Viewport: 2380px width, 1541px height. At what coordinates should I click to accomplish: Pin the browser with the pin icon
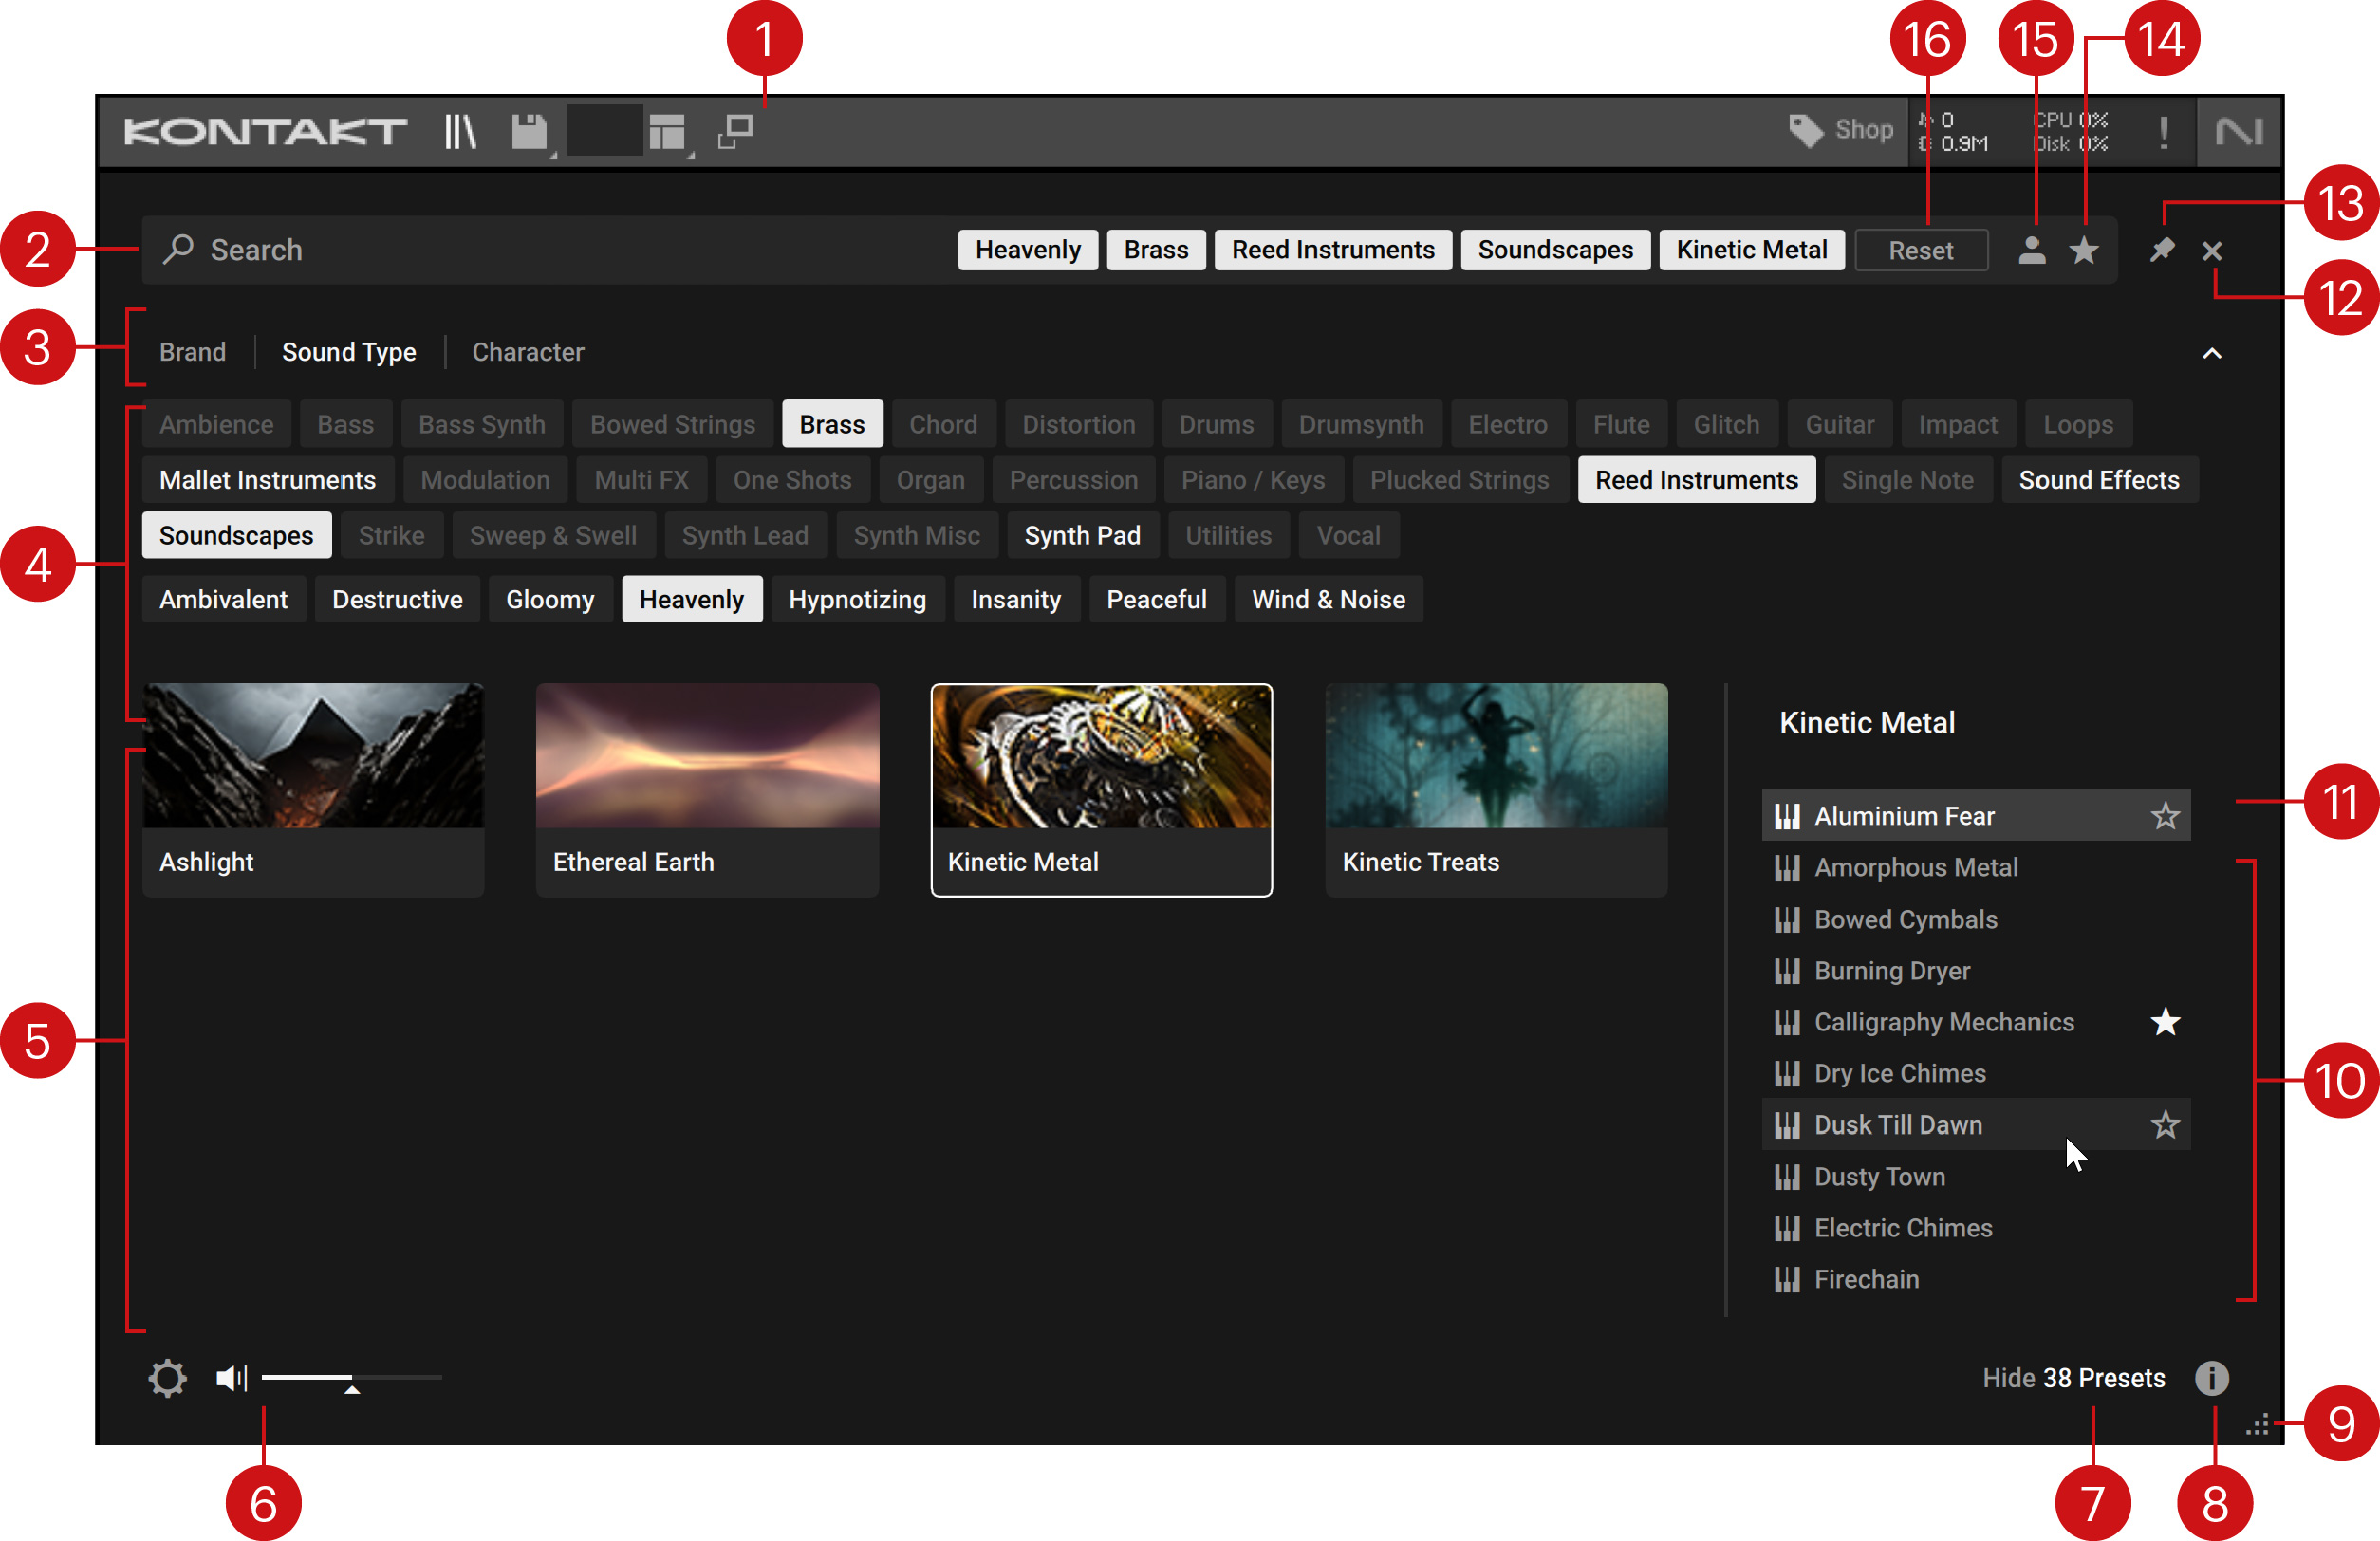pyautogui.click(x=2161, y=250)
